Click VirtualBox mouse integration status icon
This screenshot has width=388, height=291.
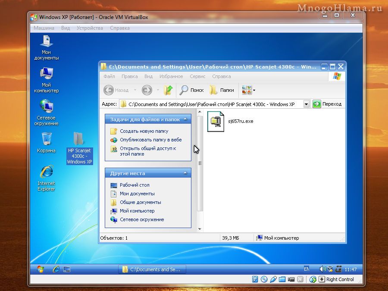click(313, 279)
